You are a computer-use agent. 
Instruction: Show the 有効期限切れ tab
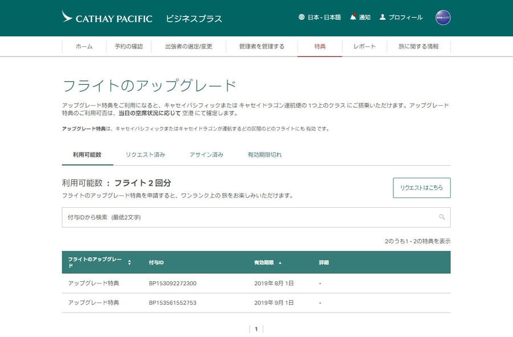[264, 155]
